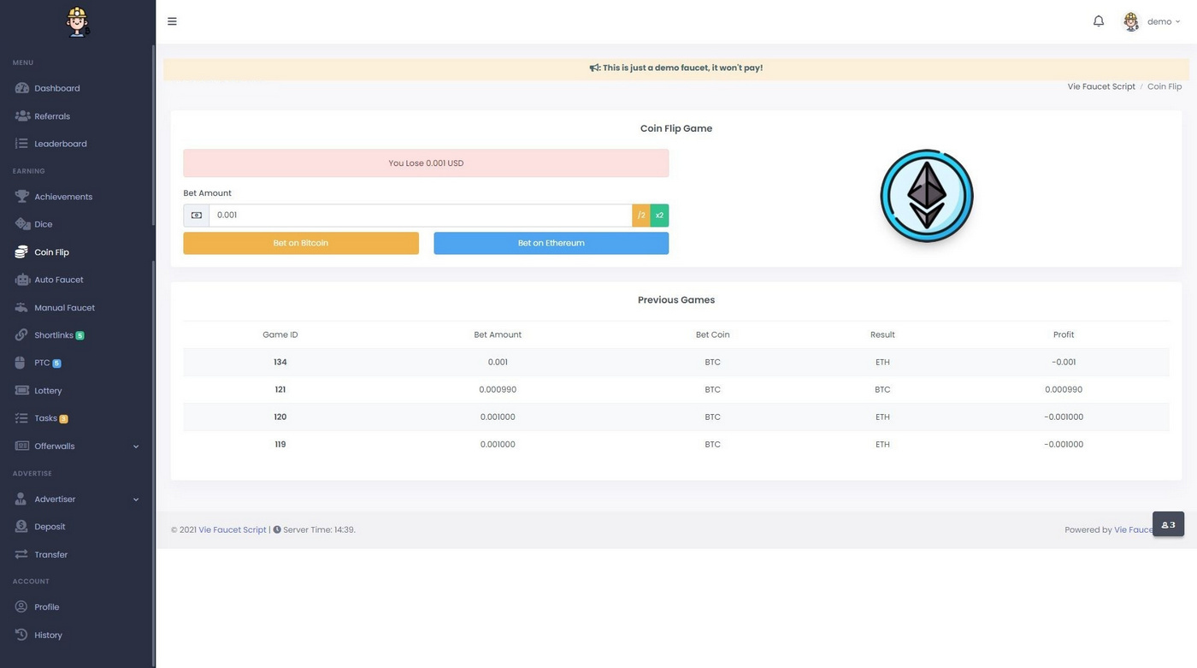Click the Profile user icon

pyautogui.click(x=21, y=607)
